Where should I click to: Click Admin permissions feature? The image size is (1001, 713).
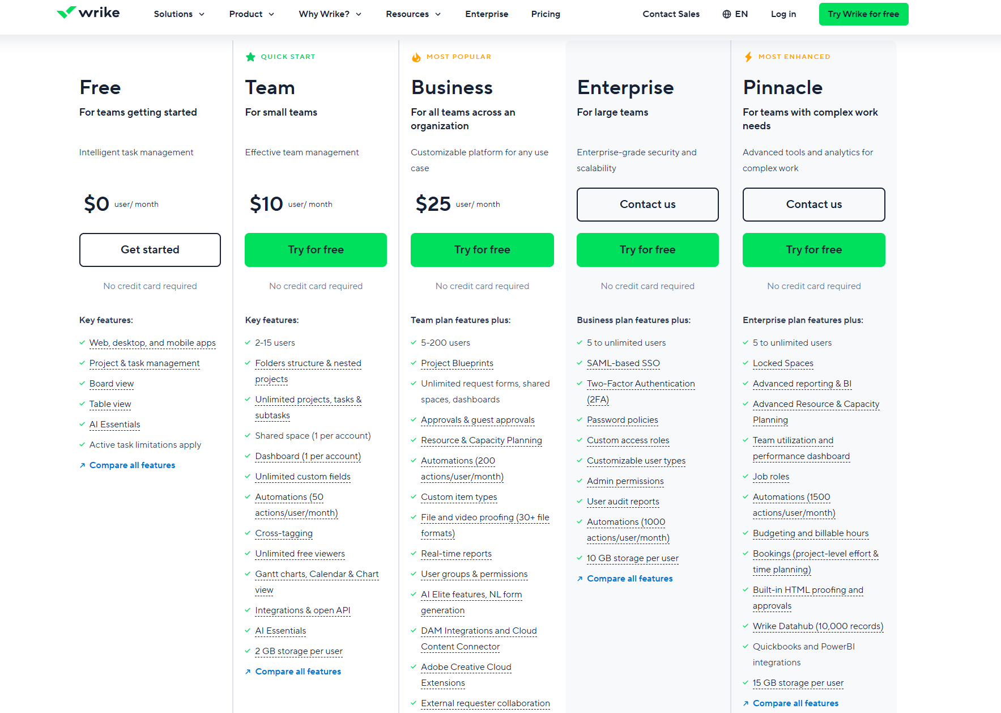(625, 481)
